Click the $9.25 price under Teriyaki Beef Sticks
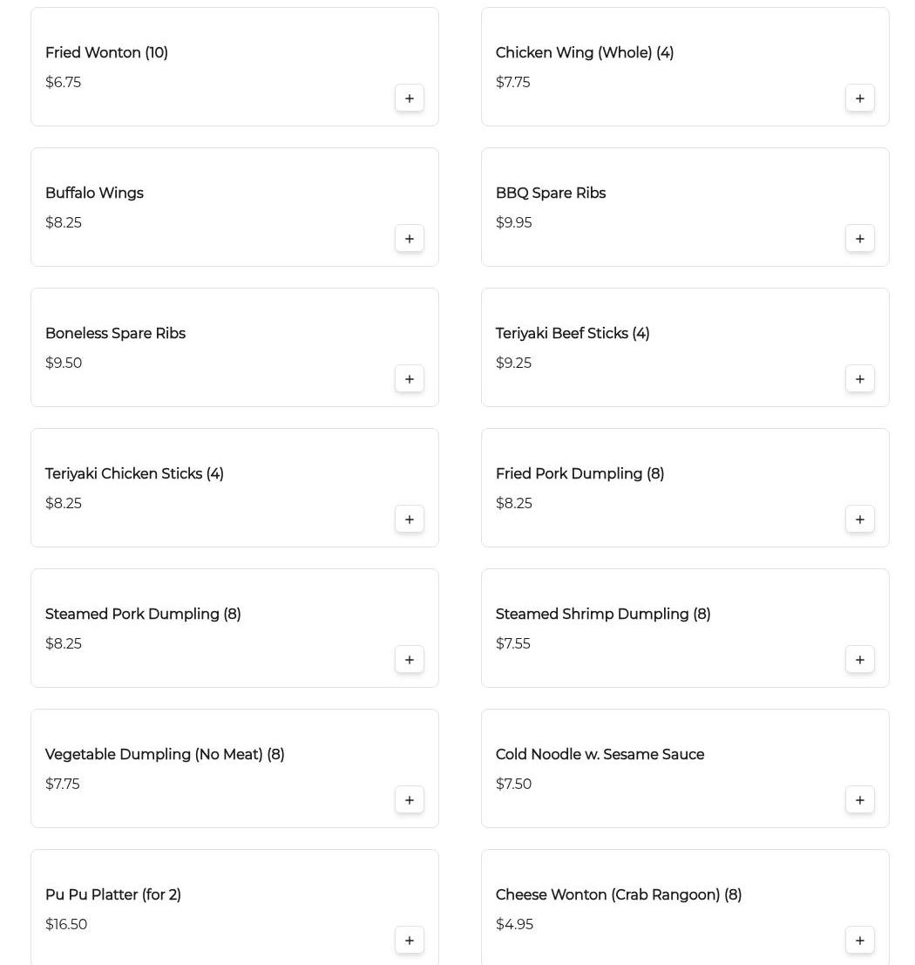This screenshot has width=915, height=965. click(513, 364)
